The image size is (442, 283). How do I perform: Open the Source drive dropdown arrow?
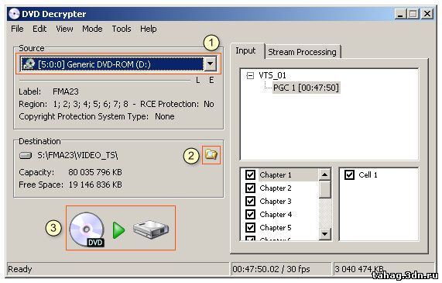click(211, 64)
